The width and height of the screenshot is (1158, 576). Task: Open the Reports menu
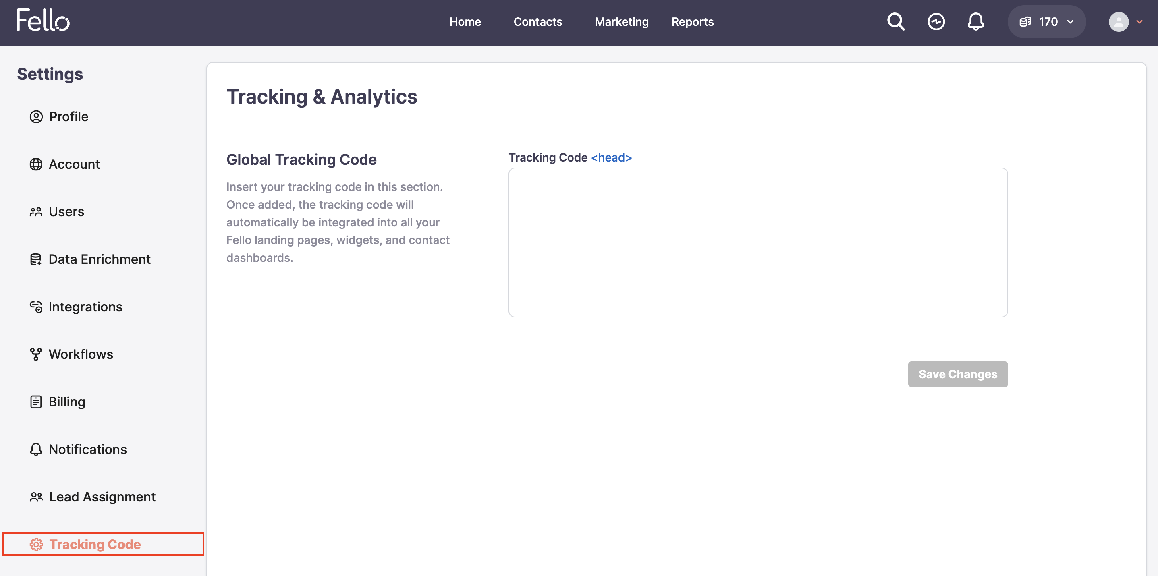692,22
